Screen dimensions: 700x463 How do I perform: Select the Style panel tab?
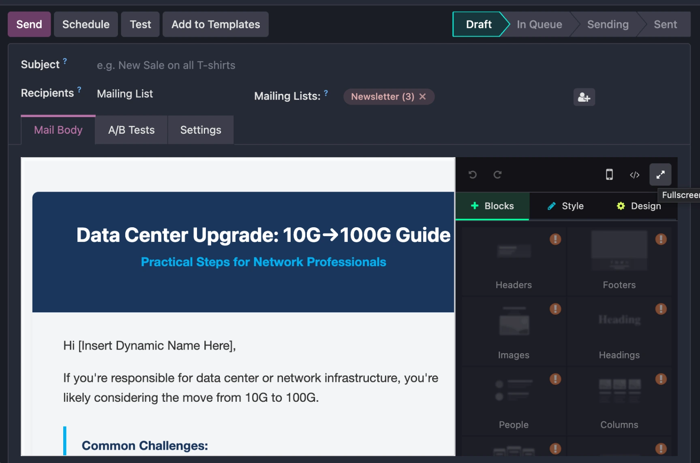pos(565,206)
